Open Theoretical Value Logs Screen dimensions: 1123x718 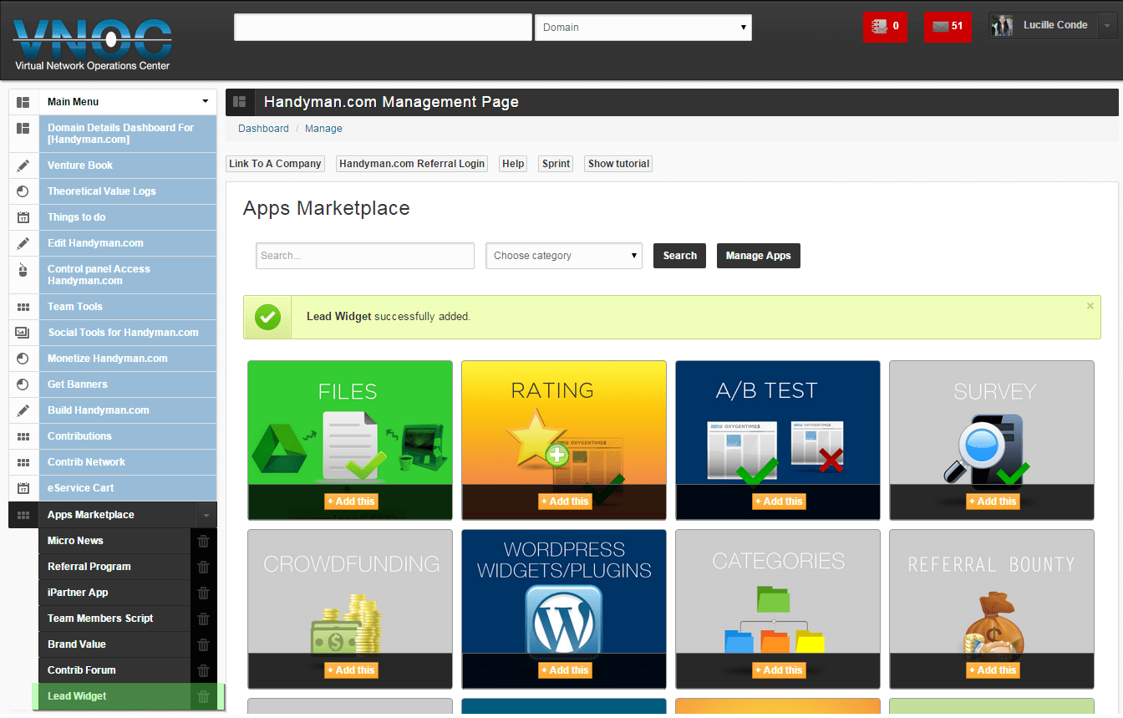point(128,191)
